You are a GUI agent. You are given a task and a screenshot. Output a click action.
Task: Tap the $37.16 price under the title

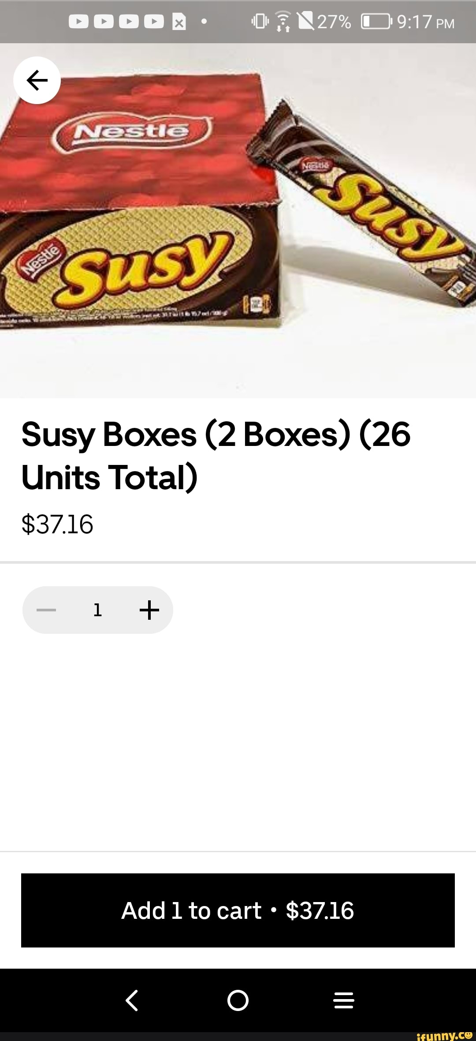pyautogui.click(x=57, y=524)
